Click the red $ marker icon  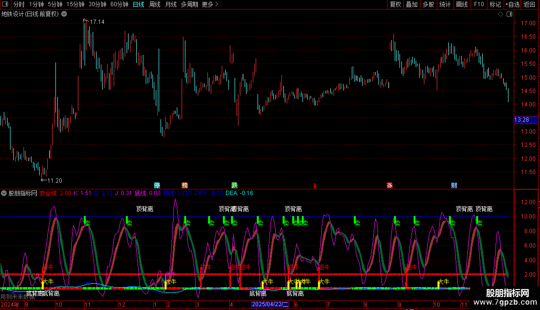coord(314,186)
